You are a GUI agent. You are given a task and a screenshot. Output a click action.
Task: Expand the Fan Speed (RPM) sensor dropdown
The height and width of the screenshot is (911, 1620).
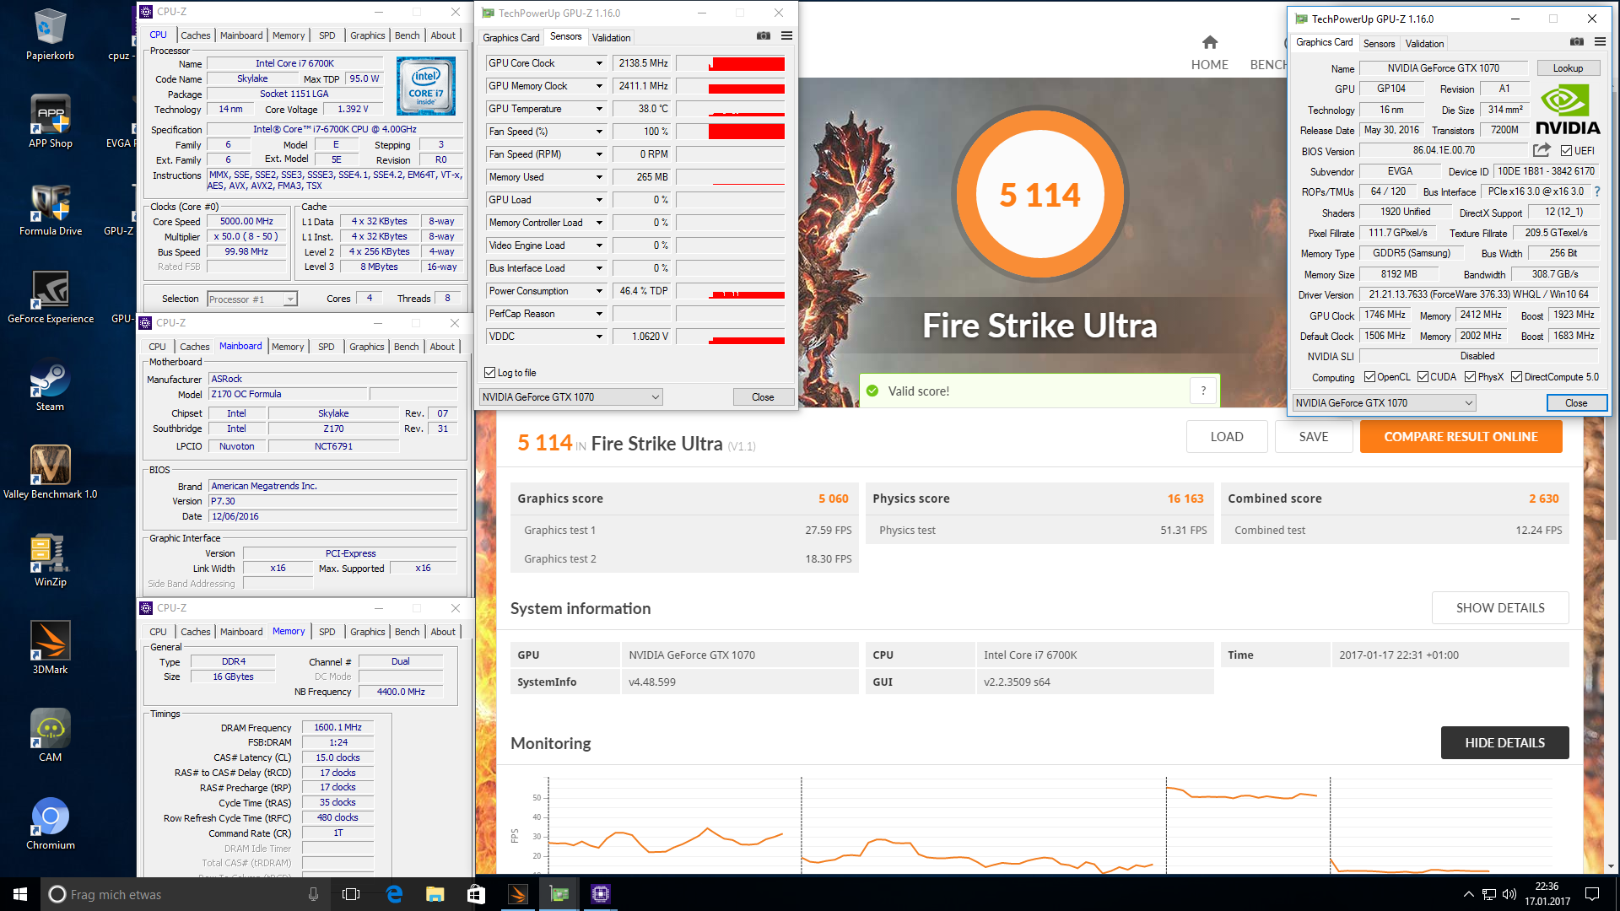pos(599,154)
